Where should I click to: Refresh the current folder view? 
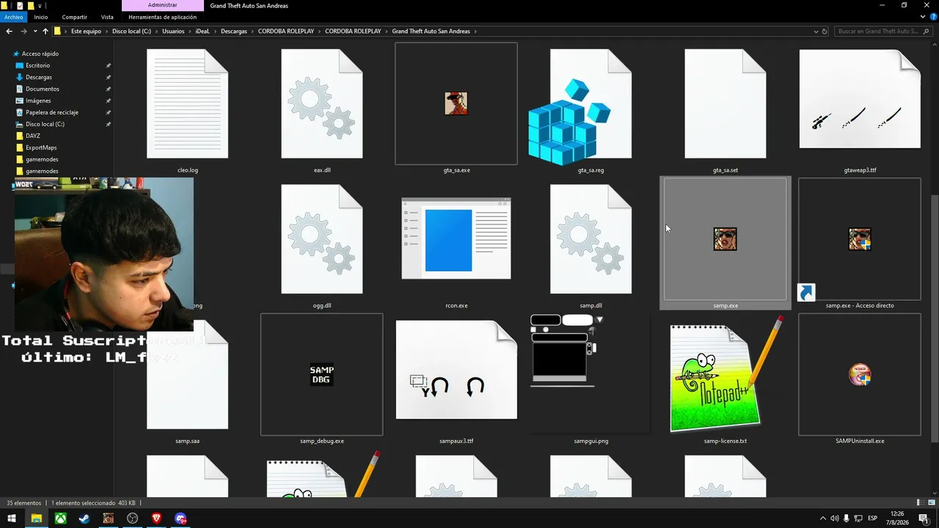coord(825,32)
